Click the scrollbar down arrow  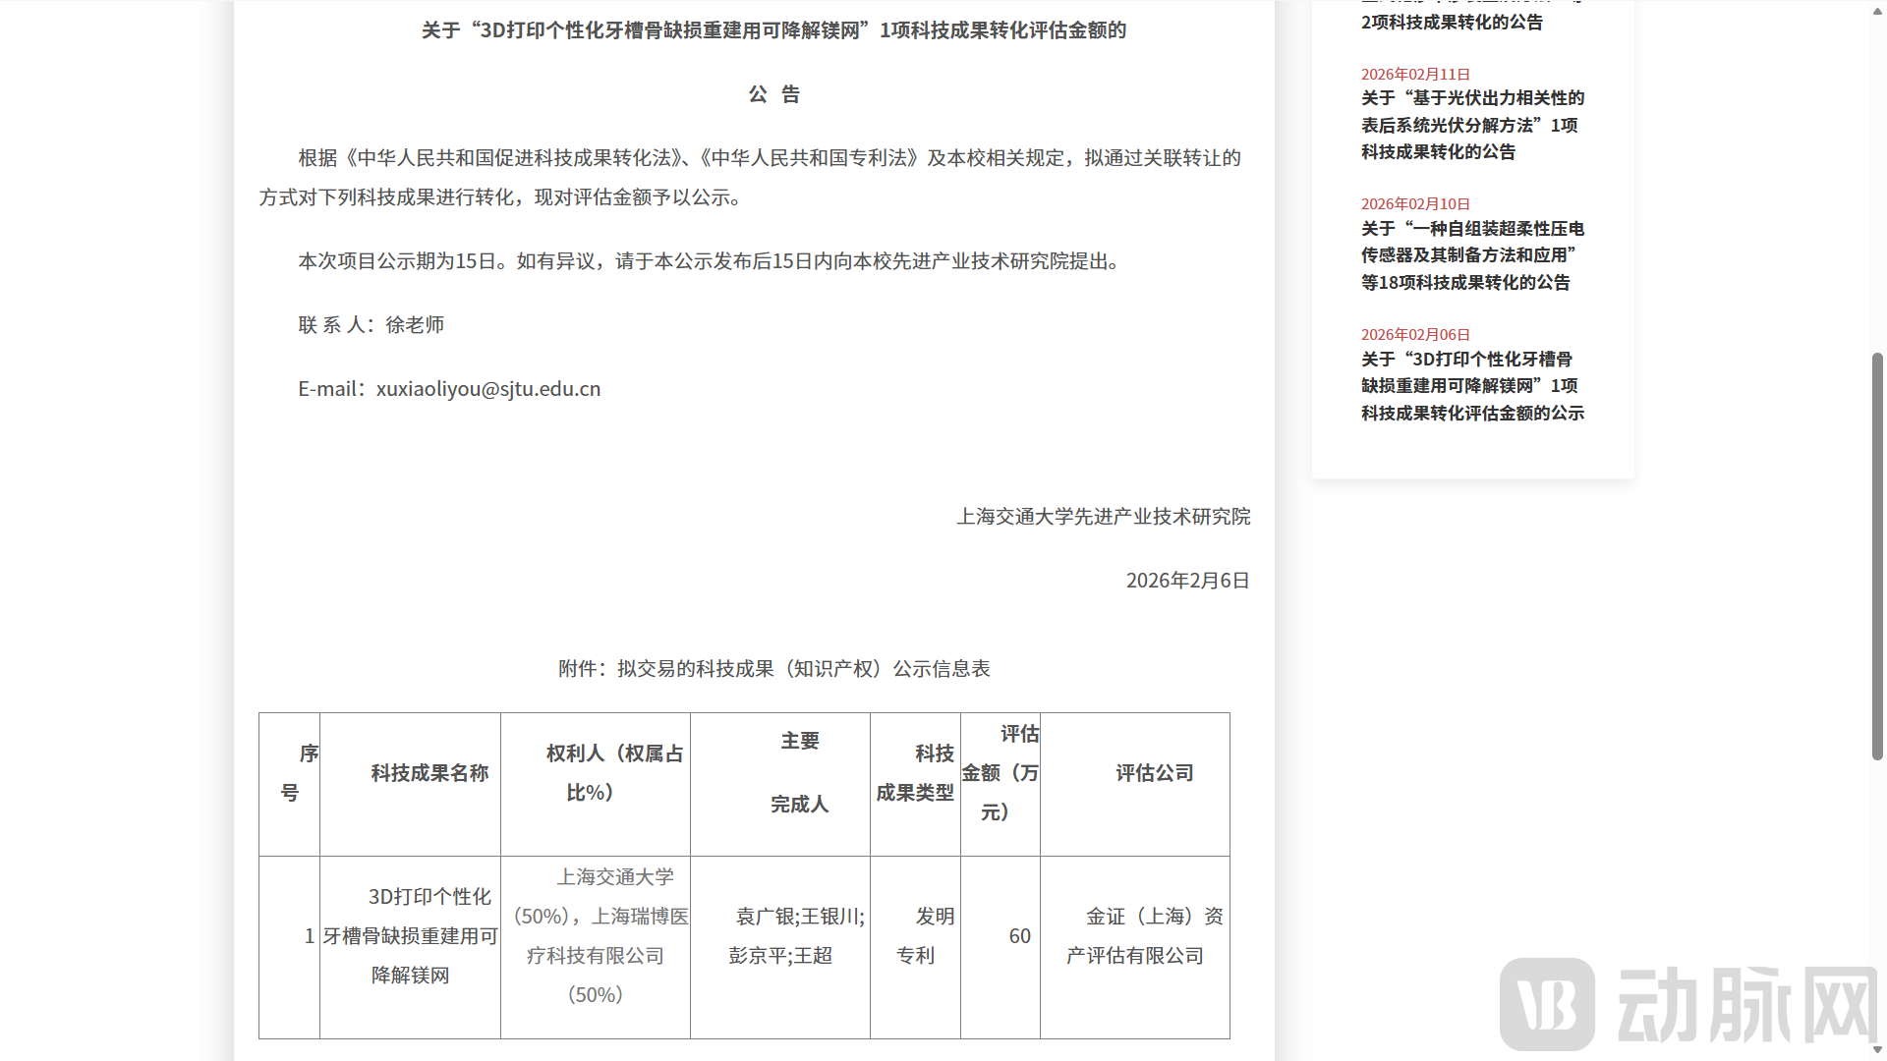click(1875, 1051)
